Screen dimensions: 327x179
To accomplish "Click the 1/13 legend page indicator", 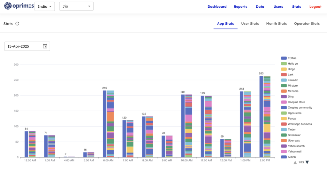I will click(301, 162).
